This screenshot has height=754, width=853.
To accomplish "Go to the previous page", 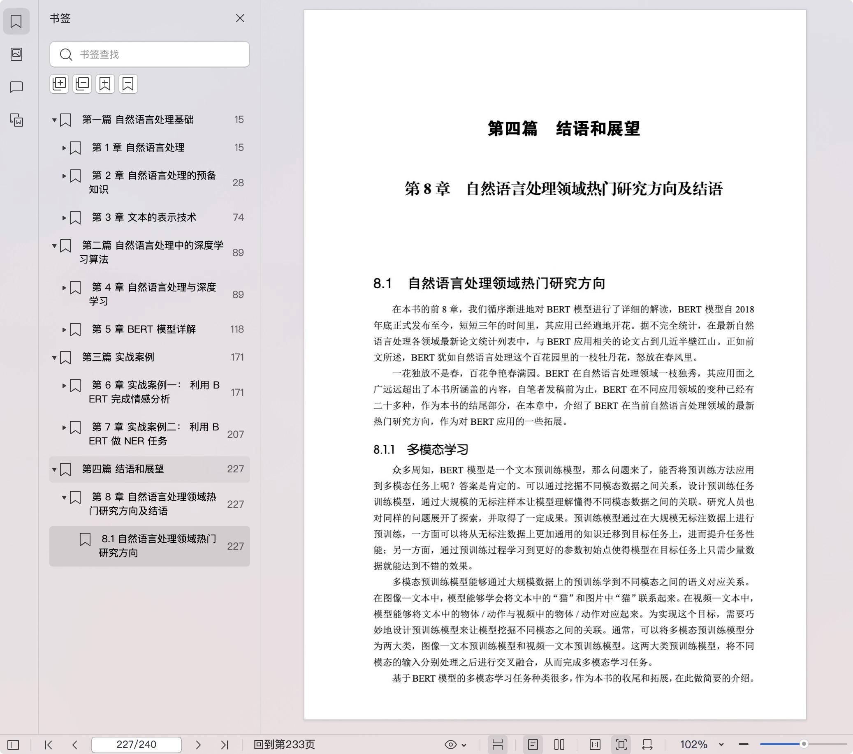I will pyautogui.click(x=75, y=745).
